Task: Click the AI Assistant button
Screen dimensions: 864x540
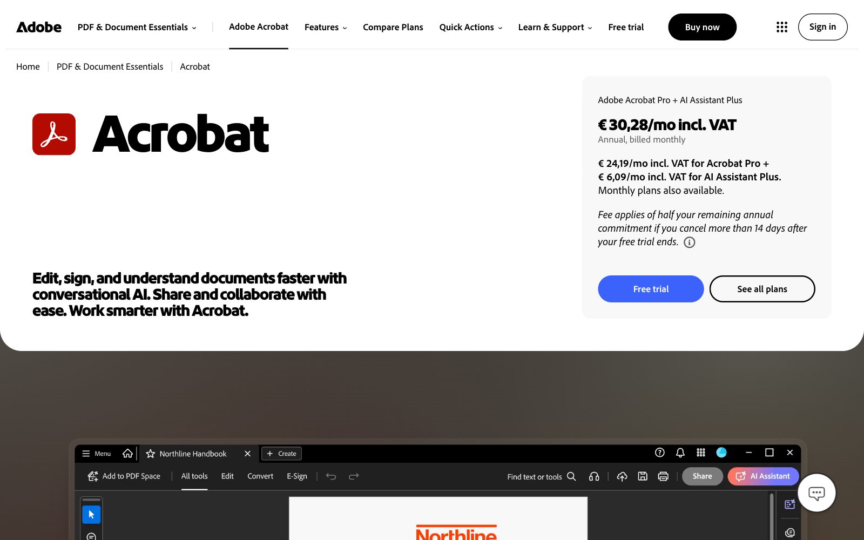Action: pyautogui.click(x=763, y=476)
